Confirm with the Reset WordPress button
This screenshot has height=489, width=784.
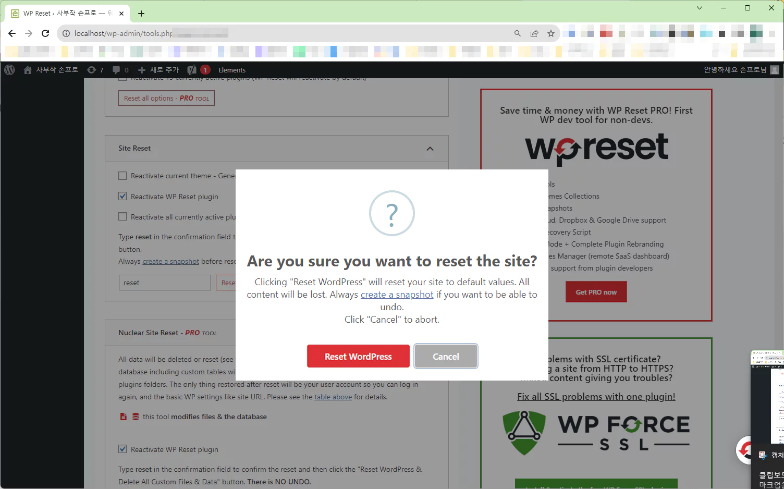(x=358, y=356)
